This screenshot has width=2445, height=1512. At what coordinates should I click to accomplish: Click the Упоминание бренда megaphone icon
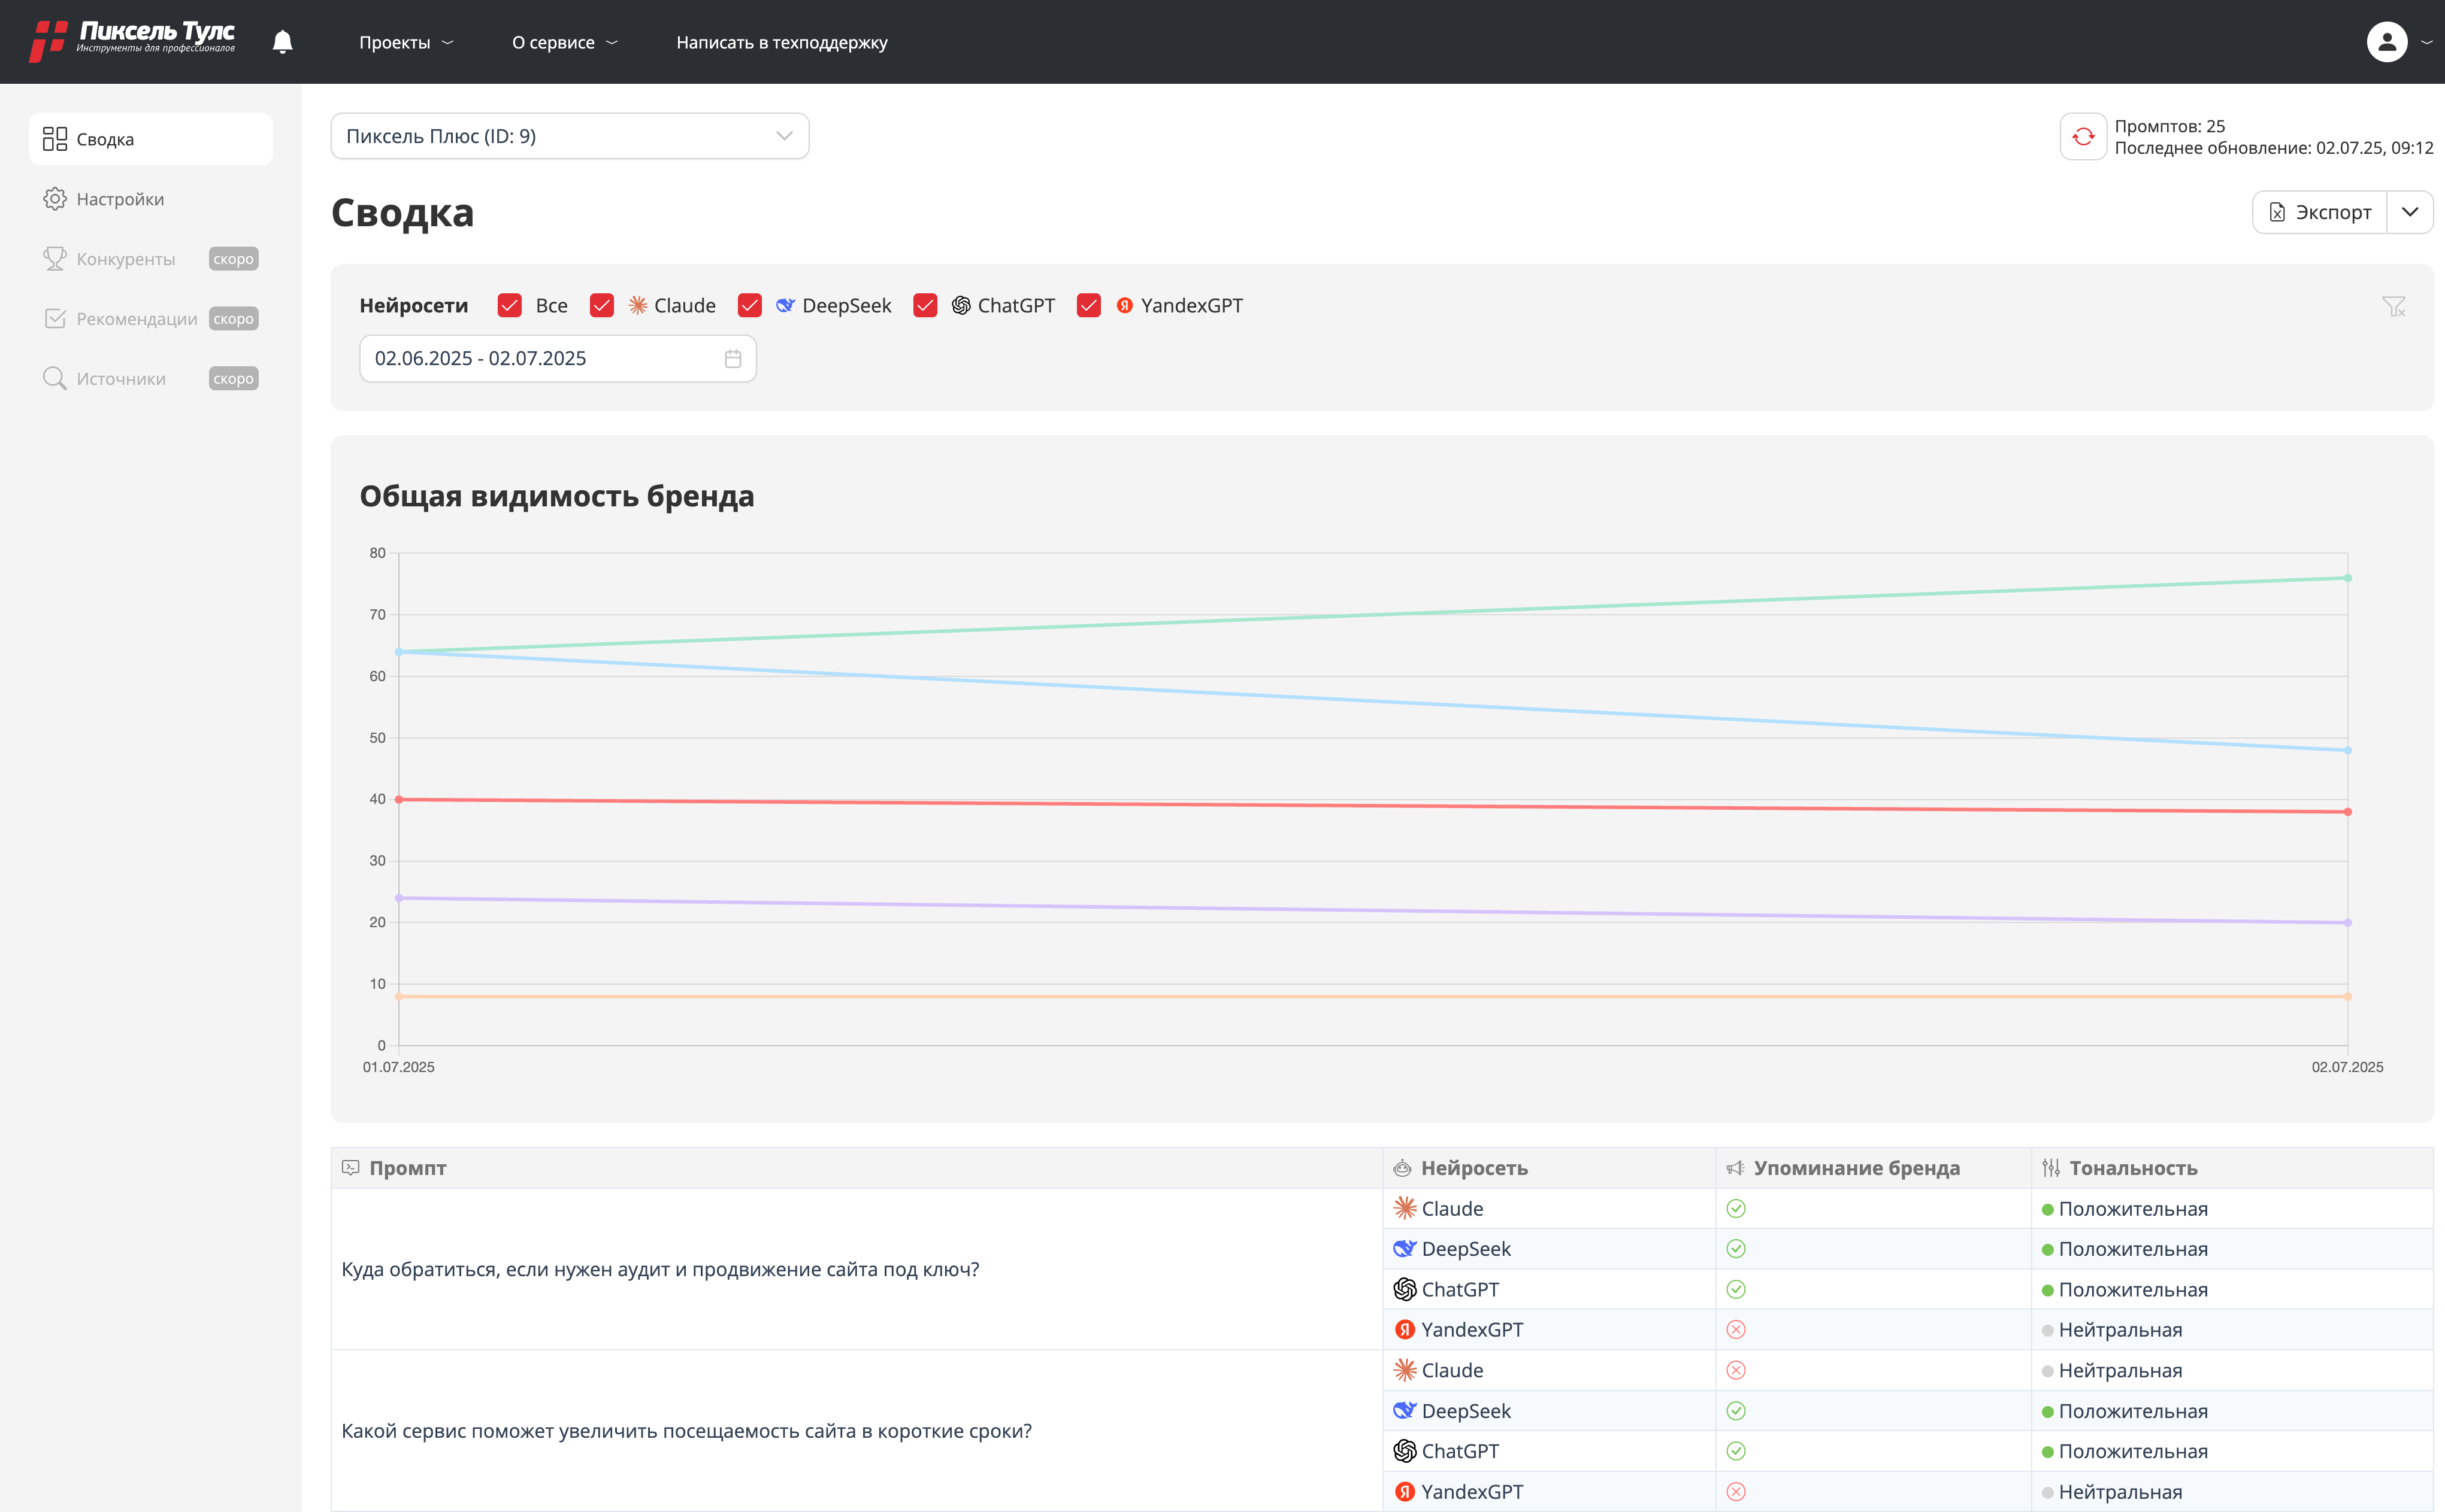point(1736,1168)
